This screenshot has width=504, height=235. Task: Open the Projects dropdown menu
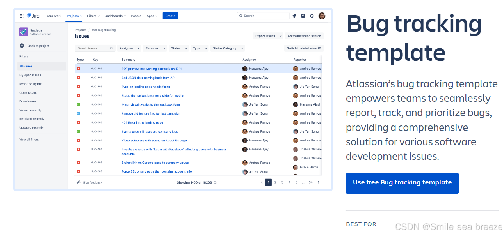point(74,16)
